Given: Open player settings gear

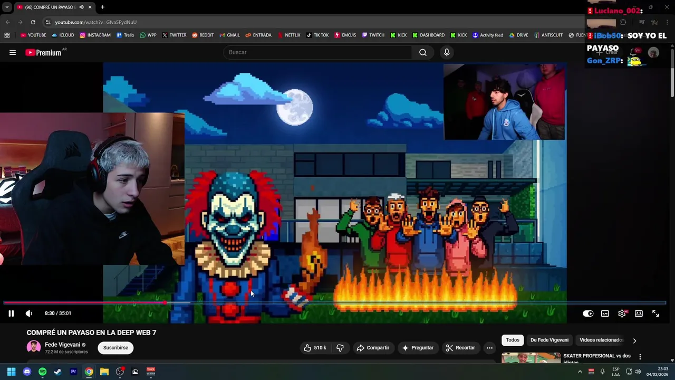Looking at the screenshot, I should 622,313.
